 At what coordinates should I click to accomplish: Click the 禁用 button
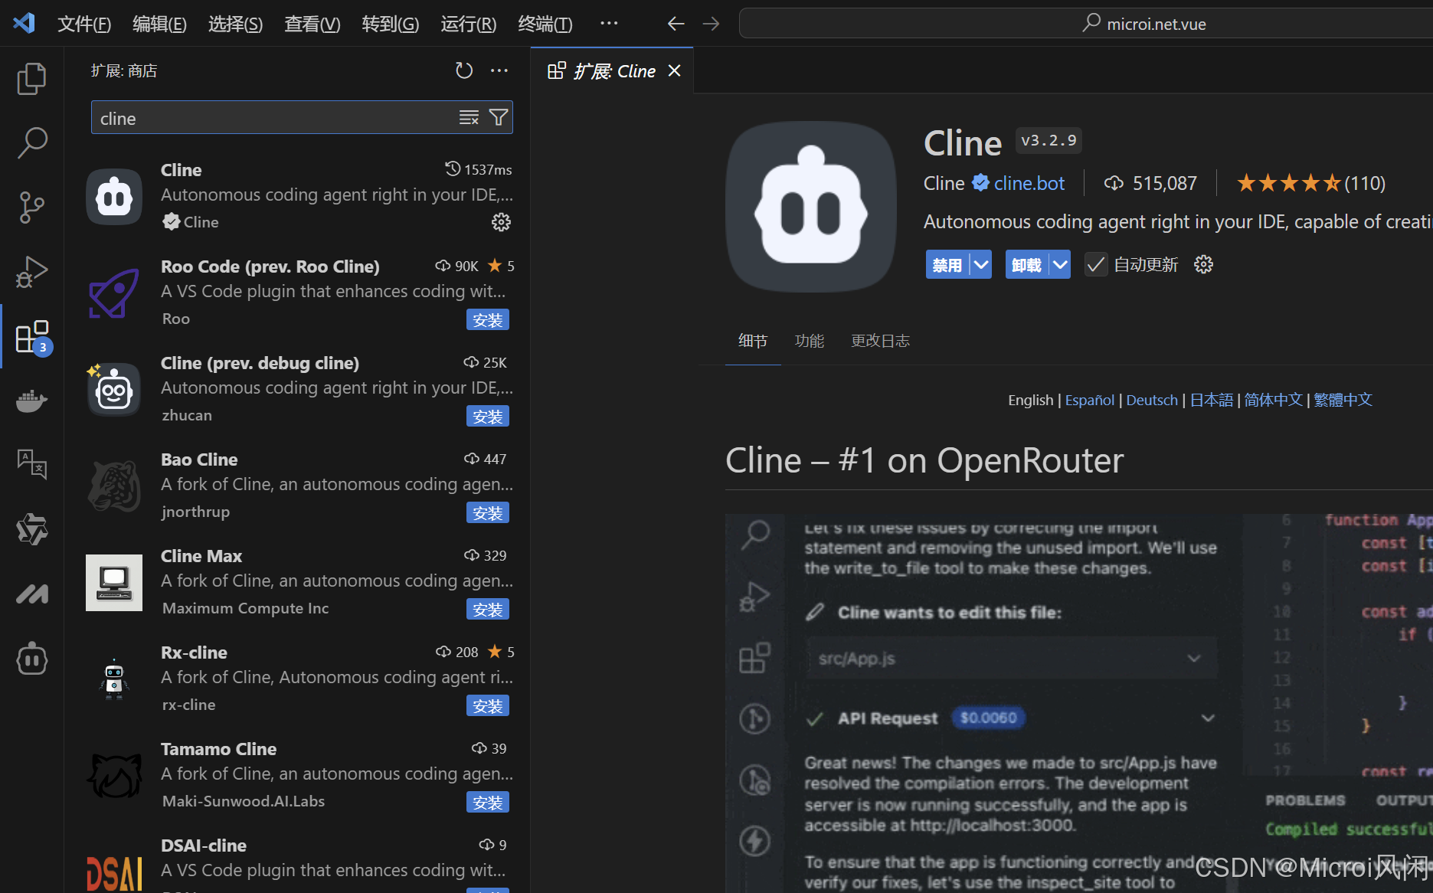pyautogui.click(x=947, y=264)
